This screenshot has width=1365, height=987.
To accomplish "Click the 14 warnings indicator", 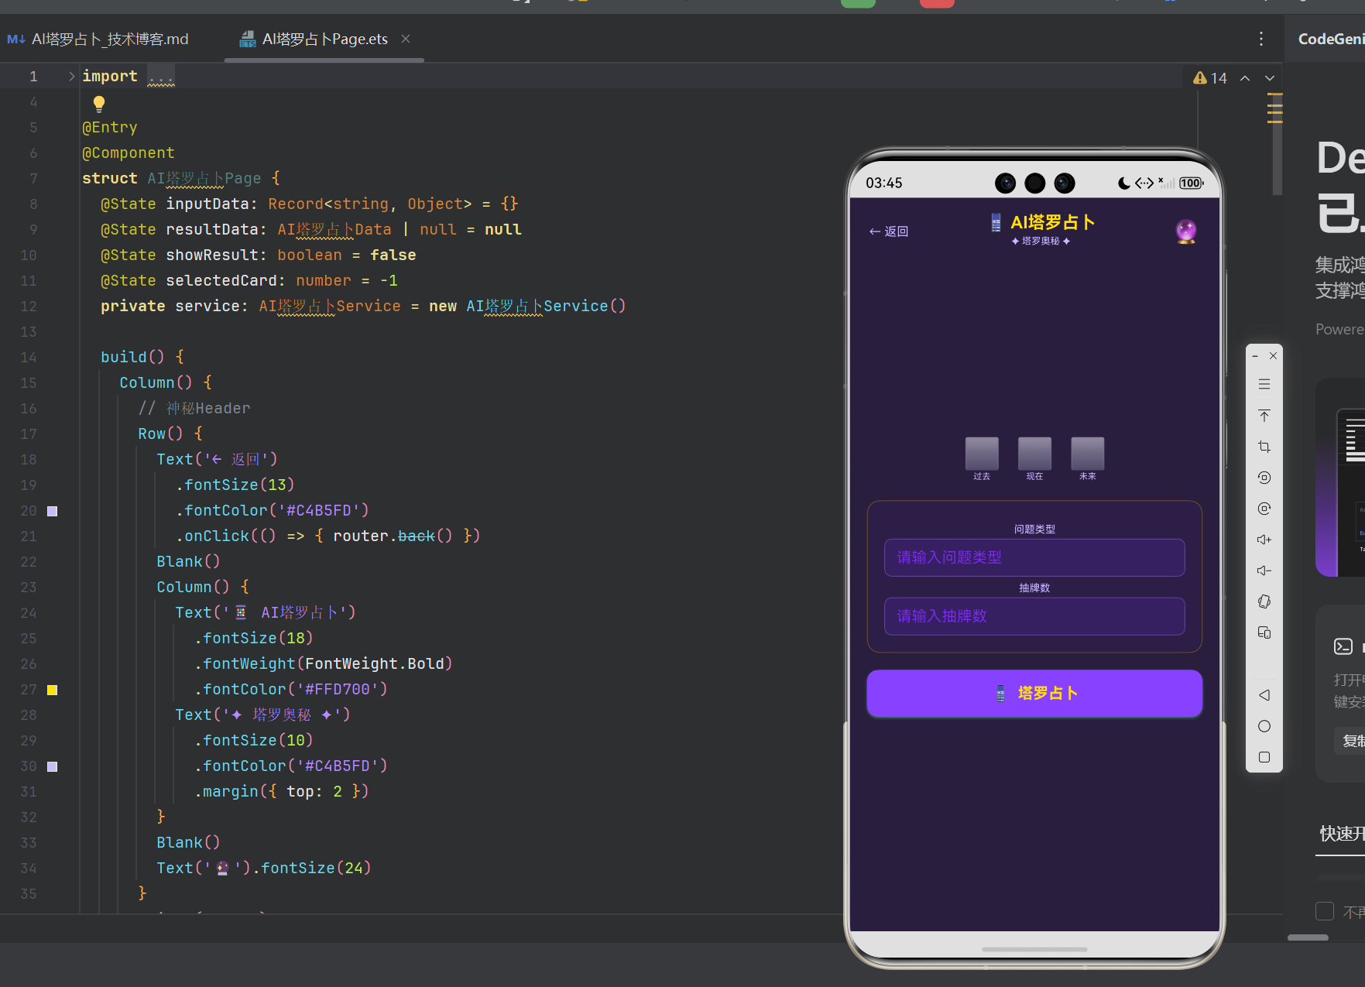I will pyautogui.click(x=1210, y=78).
